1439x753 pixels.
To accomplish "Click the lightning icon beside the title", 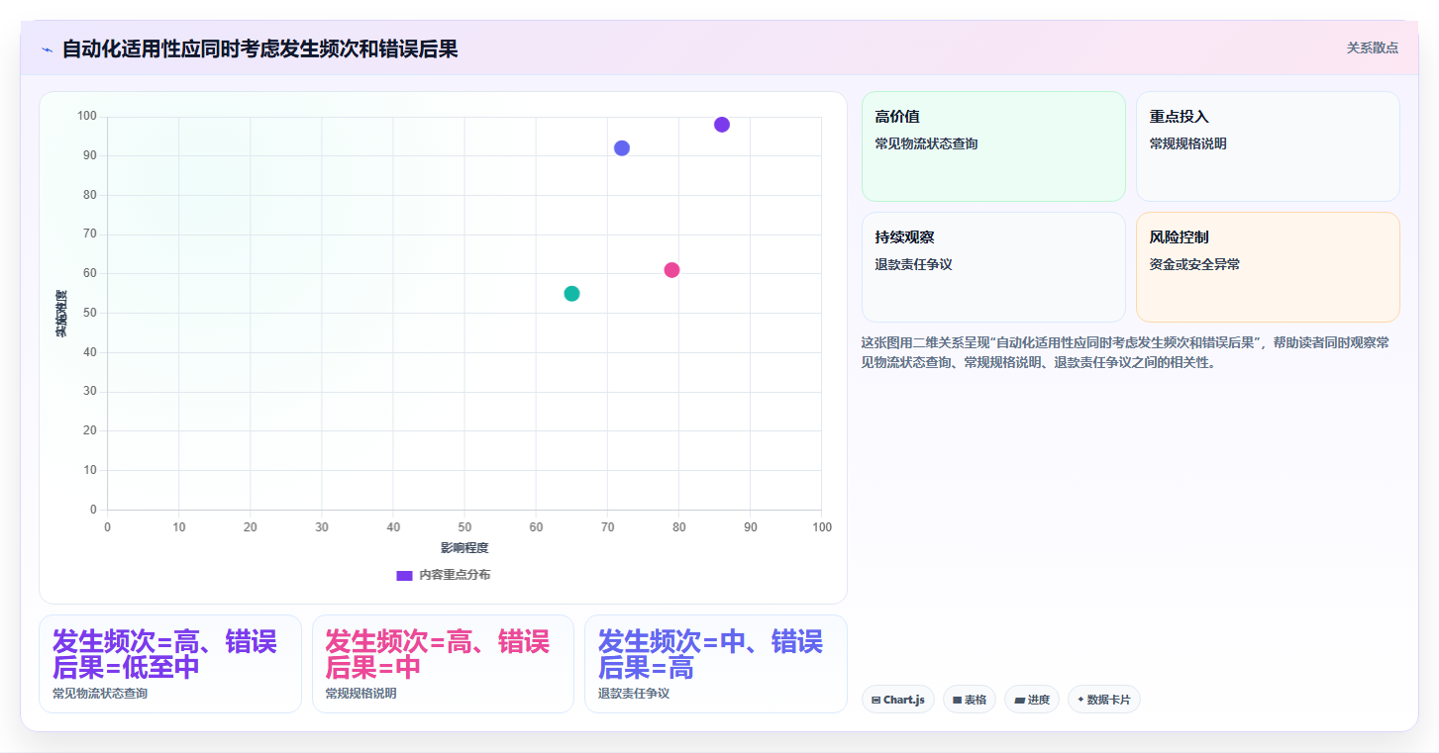I will click(47, 49).
